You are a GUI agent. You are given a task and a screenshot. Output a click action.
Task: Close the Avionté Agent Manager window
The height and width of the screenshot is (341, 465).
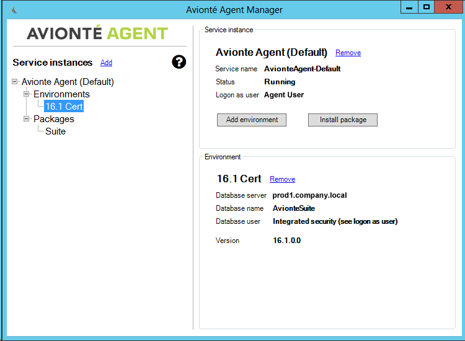449,7
